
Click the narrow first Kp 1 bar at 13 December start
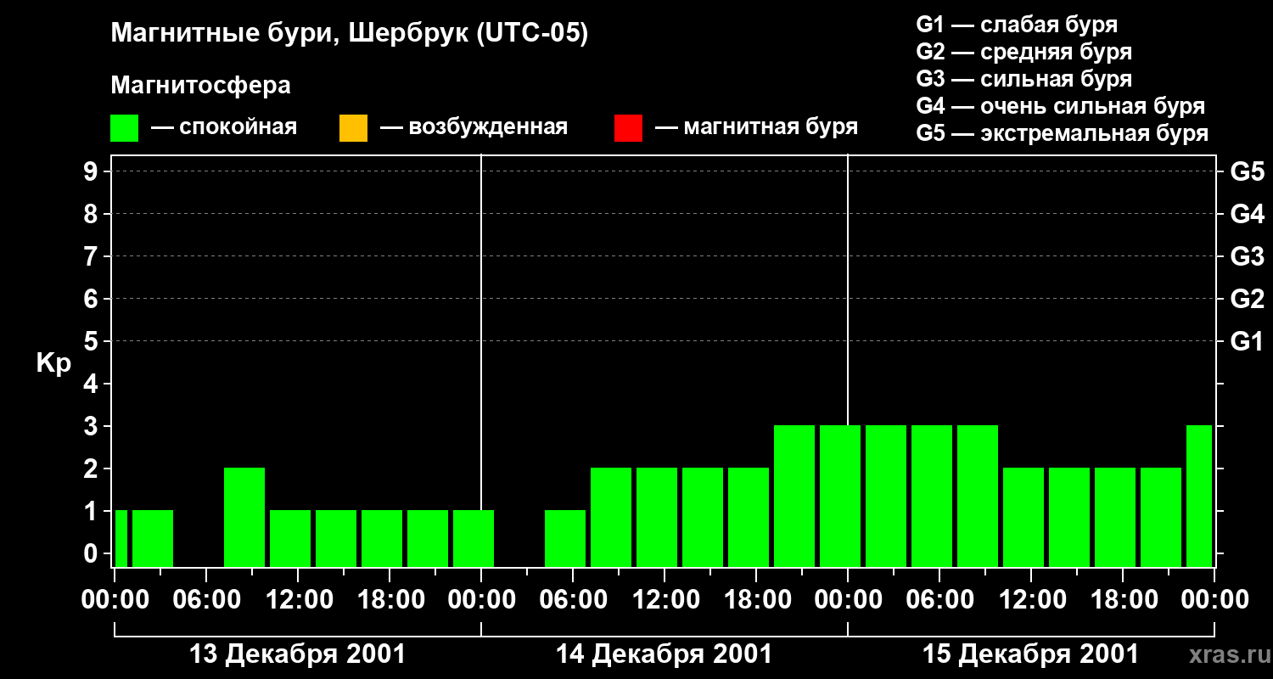coord(121,538)
